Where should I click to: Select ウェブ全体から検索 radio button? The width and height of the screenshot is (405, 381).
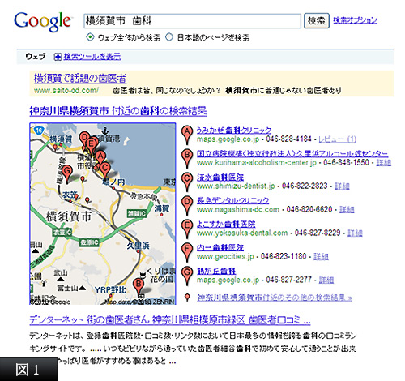[90, 37]
